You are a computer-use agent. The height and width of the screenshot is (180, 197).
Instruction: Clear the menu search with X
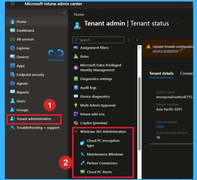pos(129,40)
